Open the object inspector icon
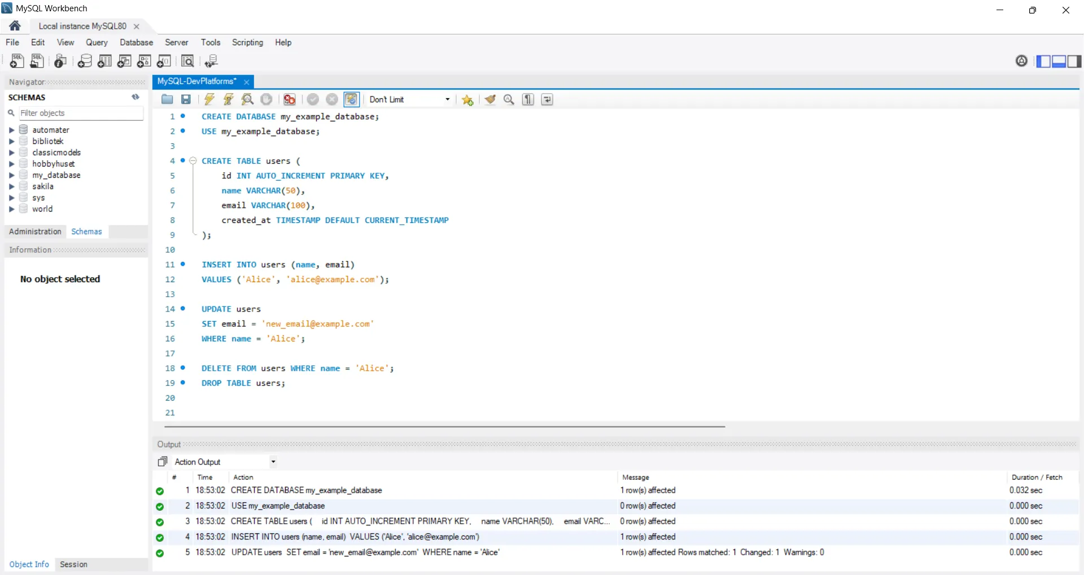This screenshot has height=575, width=1084. click(60, 61)
